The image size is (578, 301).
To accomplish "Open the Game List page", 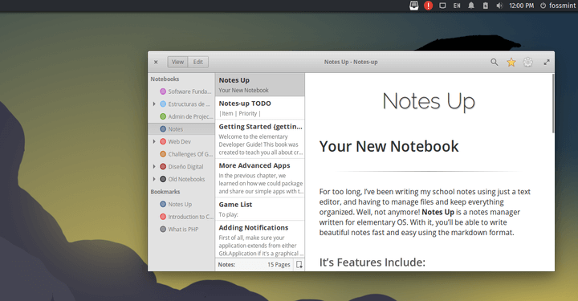I will (x=260, y=209).
